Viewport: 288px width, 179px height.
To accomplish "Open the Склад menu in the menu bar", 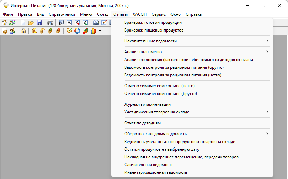I will (102, 14).
